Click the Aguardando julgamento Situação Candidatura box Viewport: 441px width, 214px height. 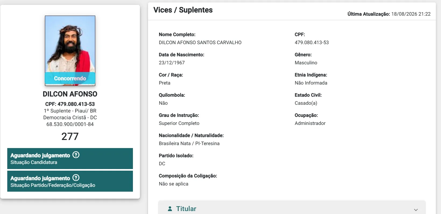pos(70,159)
